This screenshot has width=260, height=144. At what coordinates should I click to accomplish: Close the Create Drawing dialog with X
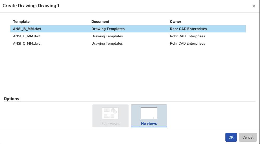click(254, 6)
